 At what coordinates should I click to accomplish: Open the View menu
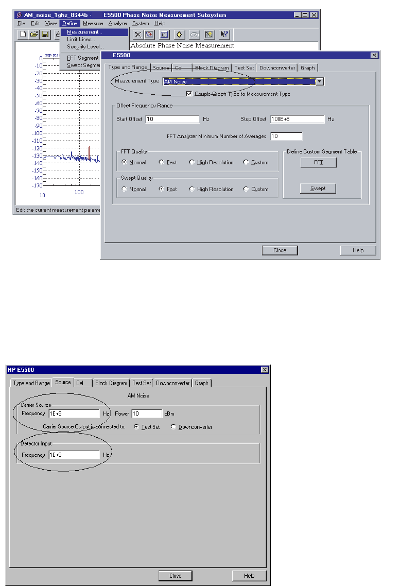51,23
